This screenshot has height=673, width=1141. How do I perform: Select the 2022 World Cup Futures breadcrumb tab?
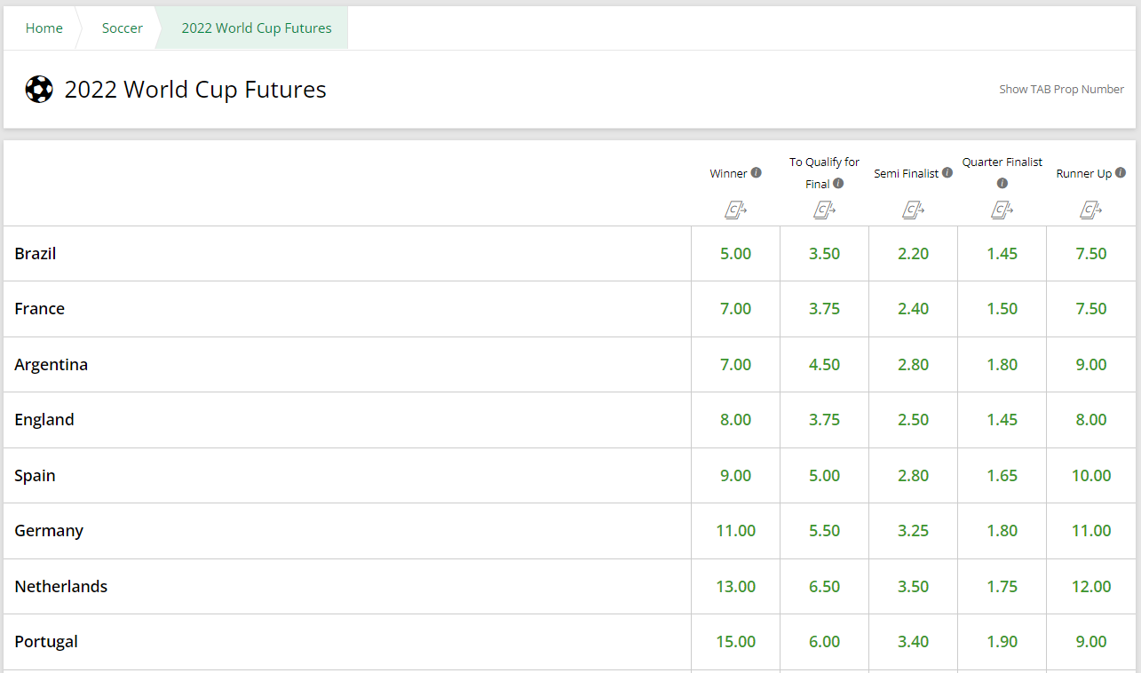coord(257,28)
